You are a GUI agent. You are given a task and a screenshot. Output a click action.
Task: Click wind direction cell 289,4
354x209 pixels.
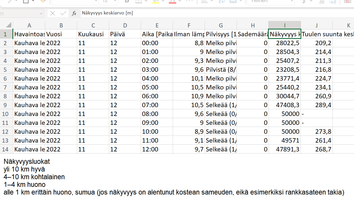tap(316, 105)
